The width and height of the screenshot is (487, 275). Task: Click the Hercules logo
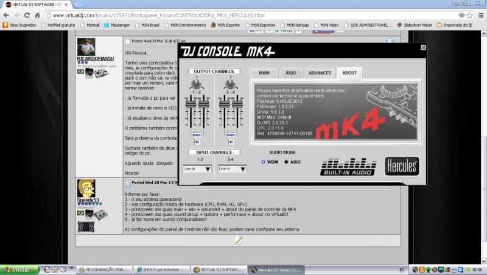pos(402,166)
